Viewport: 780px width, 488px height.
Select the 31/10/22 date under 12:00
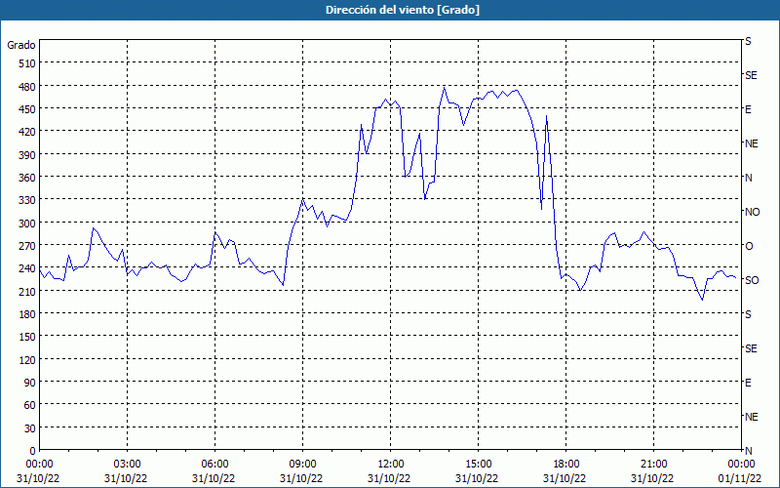click(x=389, y=479)
